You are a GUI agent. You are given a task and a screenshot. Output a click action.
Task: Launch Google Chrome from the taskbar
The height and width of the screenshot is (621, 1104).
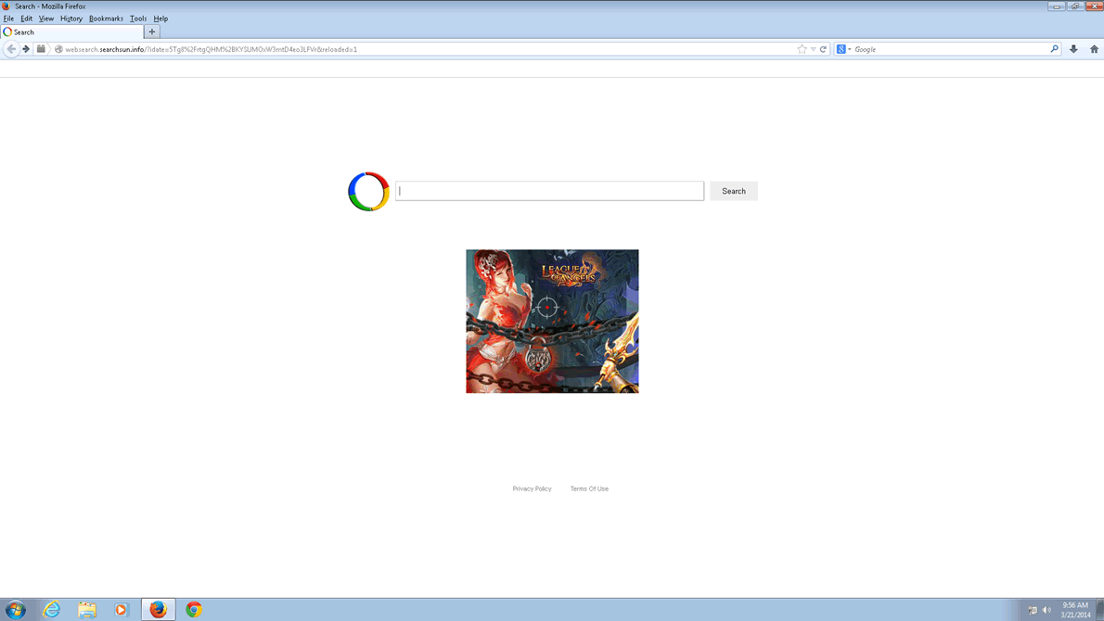(x=194, y=609)
